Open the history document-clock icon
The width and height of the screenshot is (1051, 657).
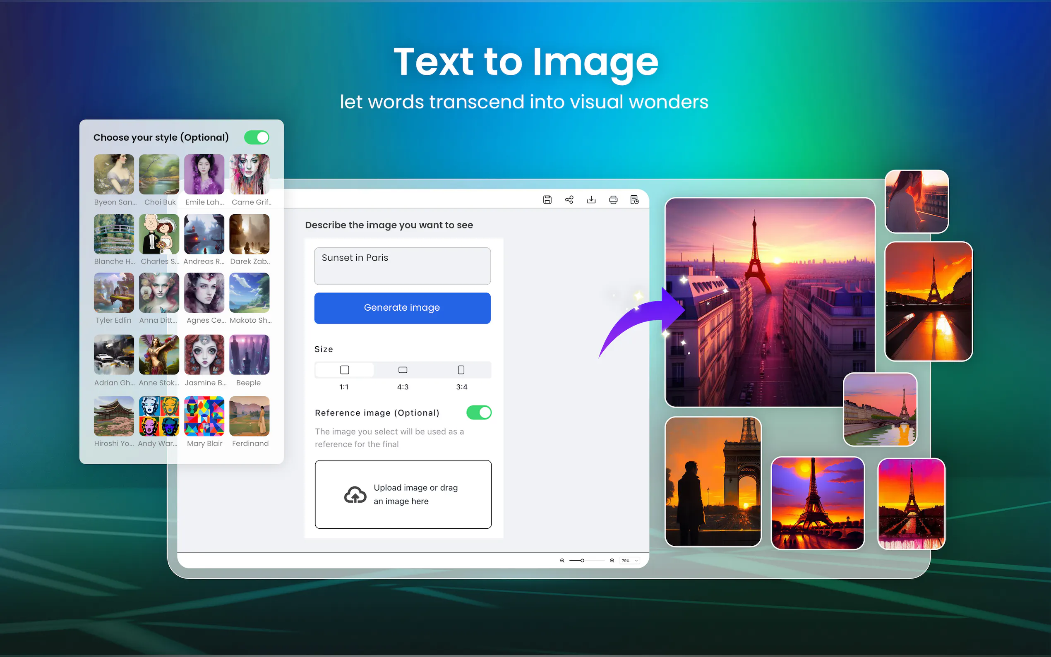634,199
